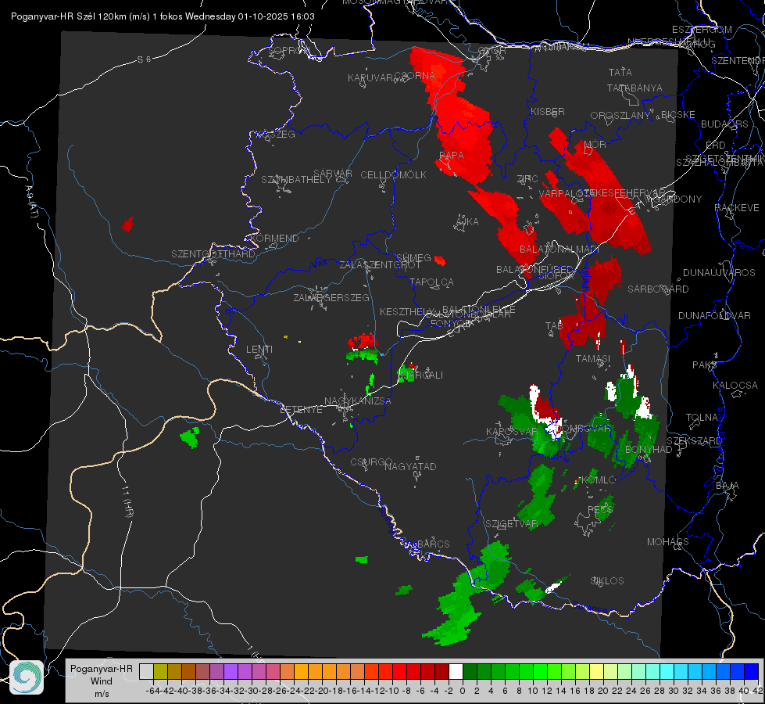Click the PAPA city label
The width and height of the screenshot is (765, 704).
(x=452, y=156)
